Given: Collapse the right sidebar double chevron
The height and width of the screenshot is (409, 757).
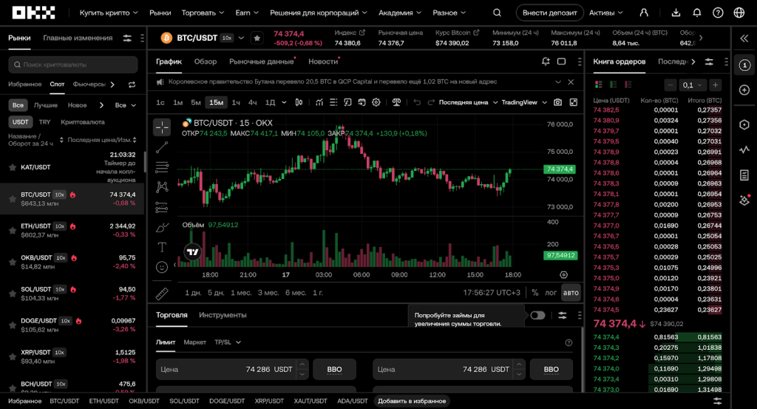Looking at the screenshot, I should click(x=744, y=38).
